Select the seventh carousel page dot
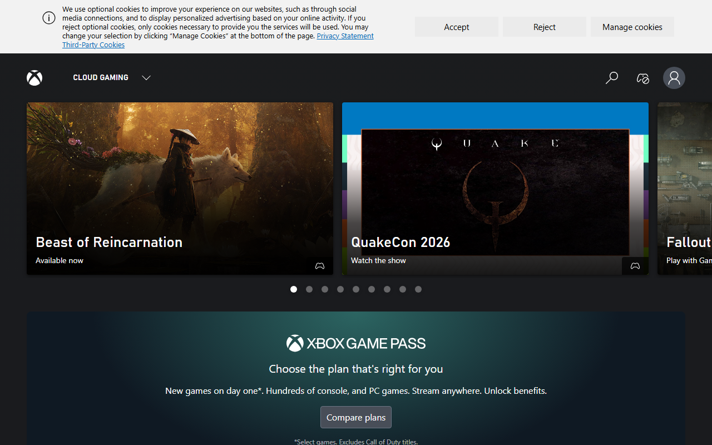Viewport: 712px width, 445px height. coord(387,289)
